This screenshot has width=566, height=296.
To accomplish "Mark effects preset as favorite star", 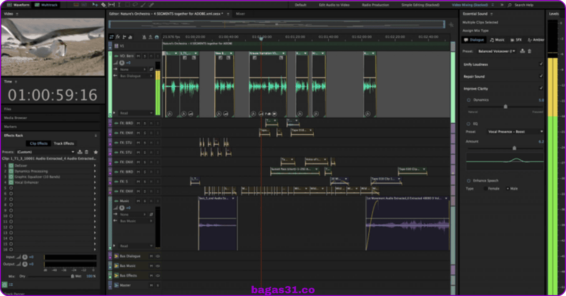I will click(x=96, y=152).
